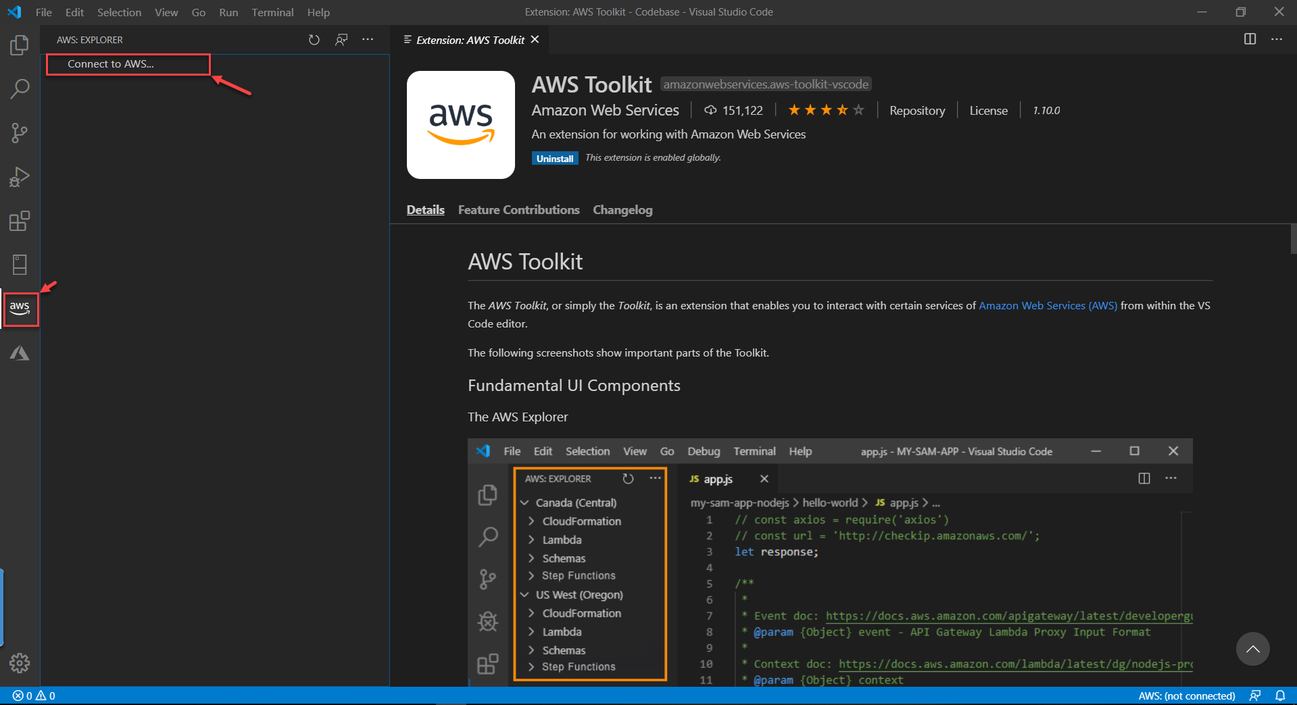Refresh the AWS Explorer panel
The width and height of the screenshot is (1297, 705).
pyautogui.click(x=314, y=40)
